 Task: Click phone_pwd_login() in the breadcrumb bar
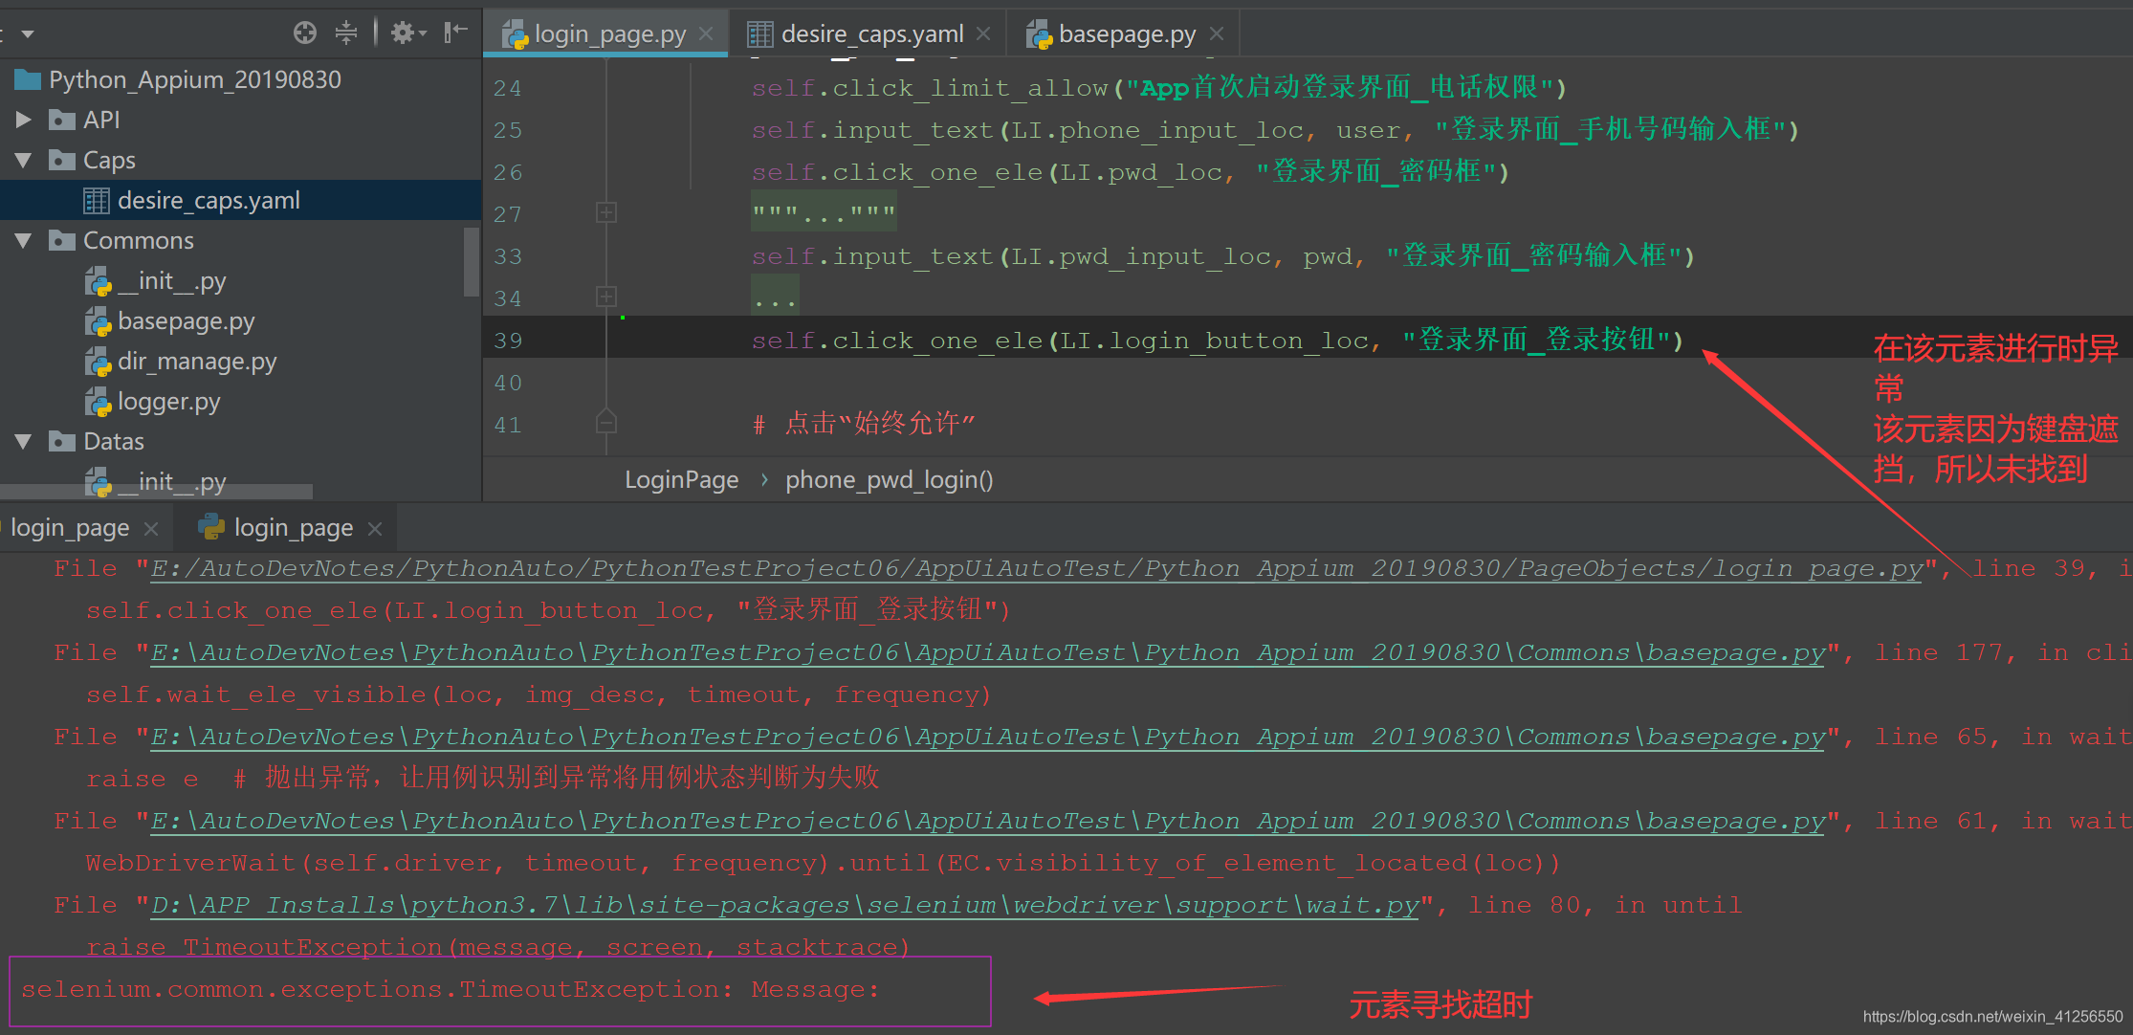(x=889, y=480)
